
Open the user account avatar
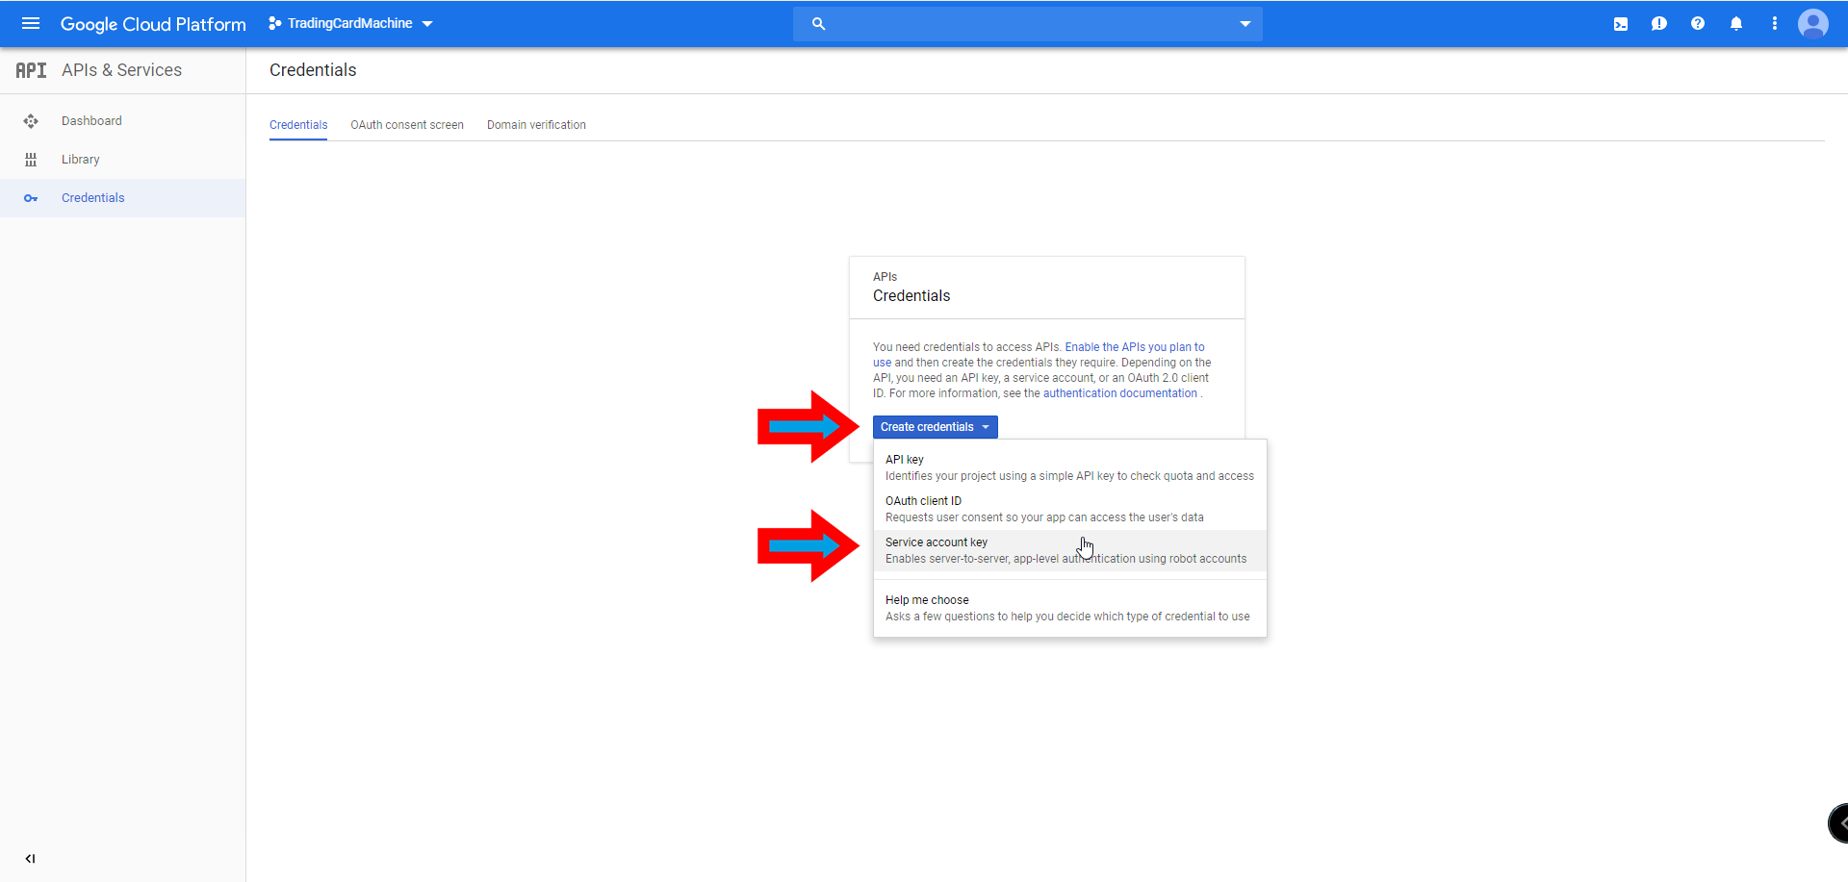(x=1813, y=24)
